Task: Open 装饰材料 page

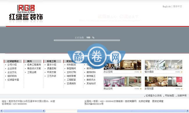Action: (91, 72)
